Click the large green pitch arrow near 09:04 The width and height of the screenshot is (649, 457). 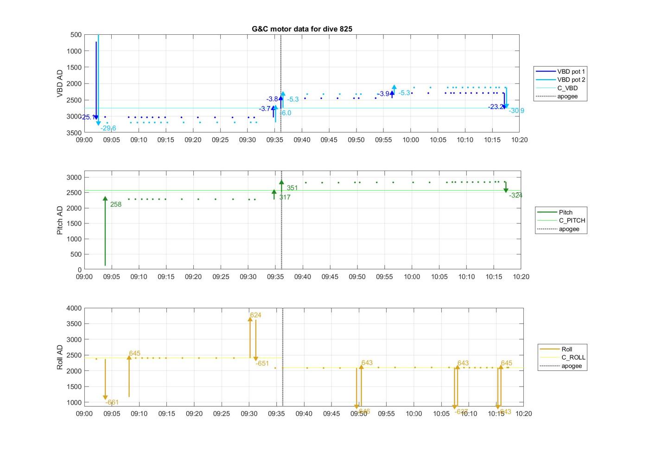[x=105, y=231]
